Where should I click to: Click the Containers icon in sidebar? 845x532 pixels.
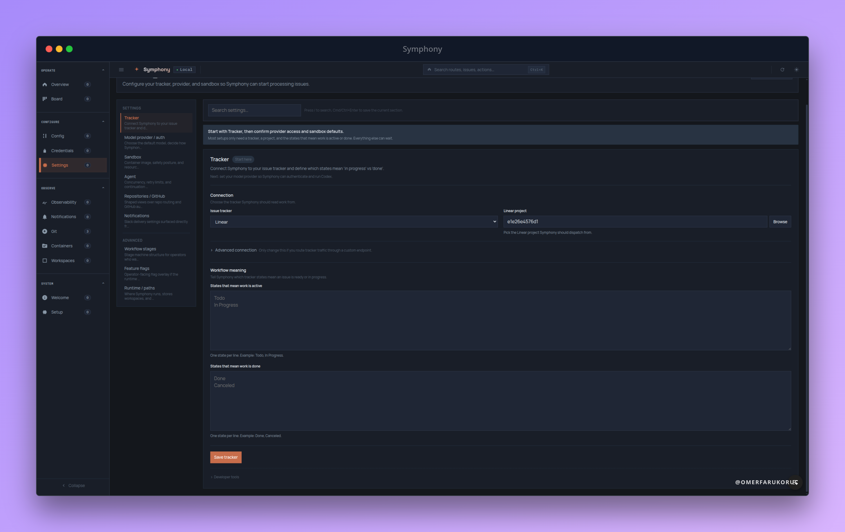45,246
